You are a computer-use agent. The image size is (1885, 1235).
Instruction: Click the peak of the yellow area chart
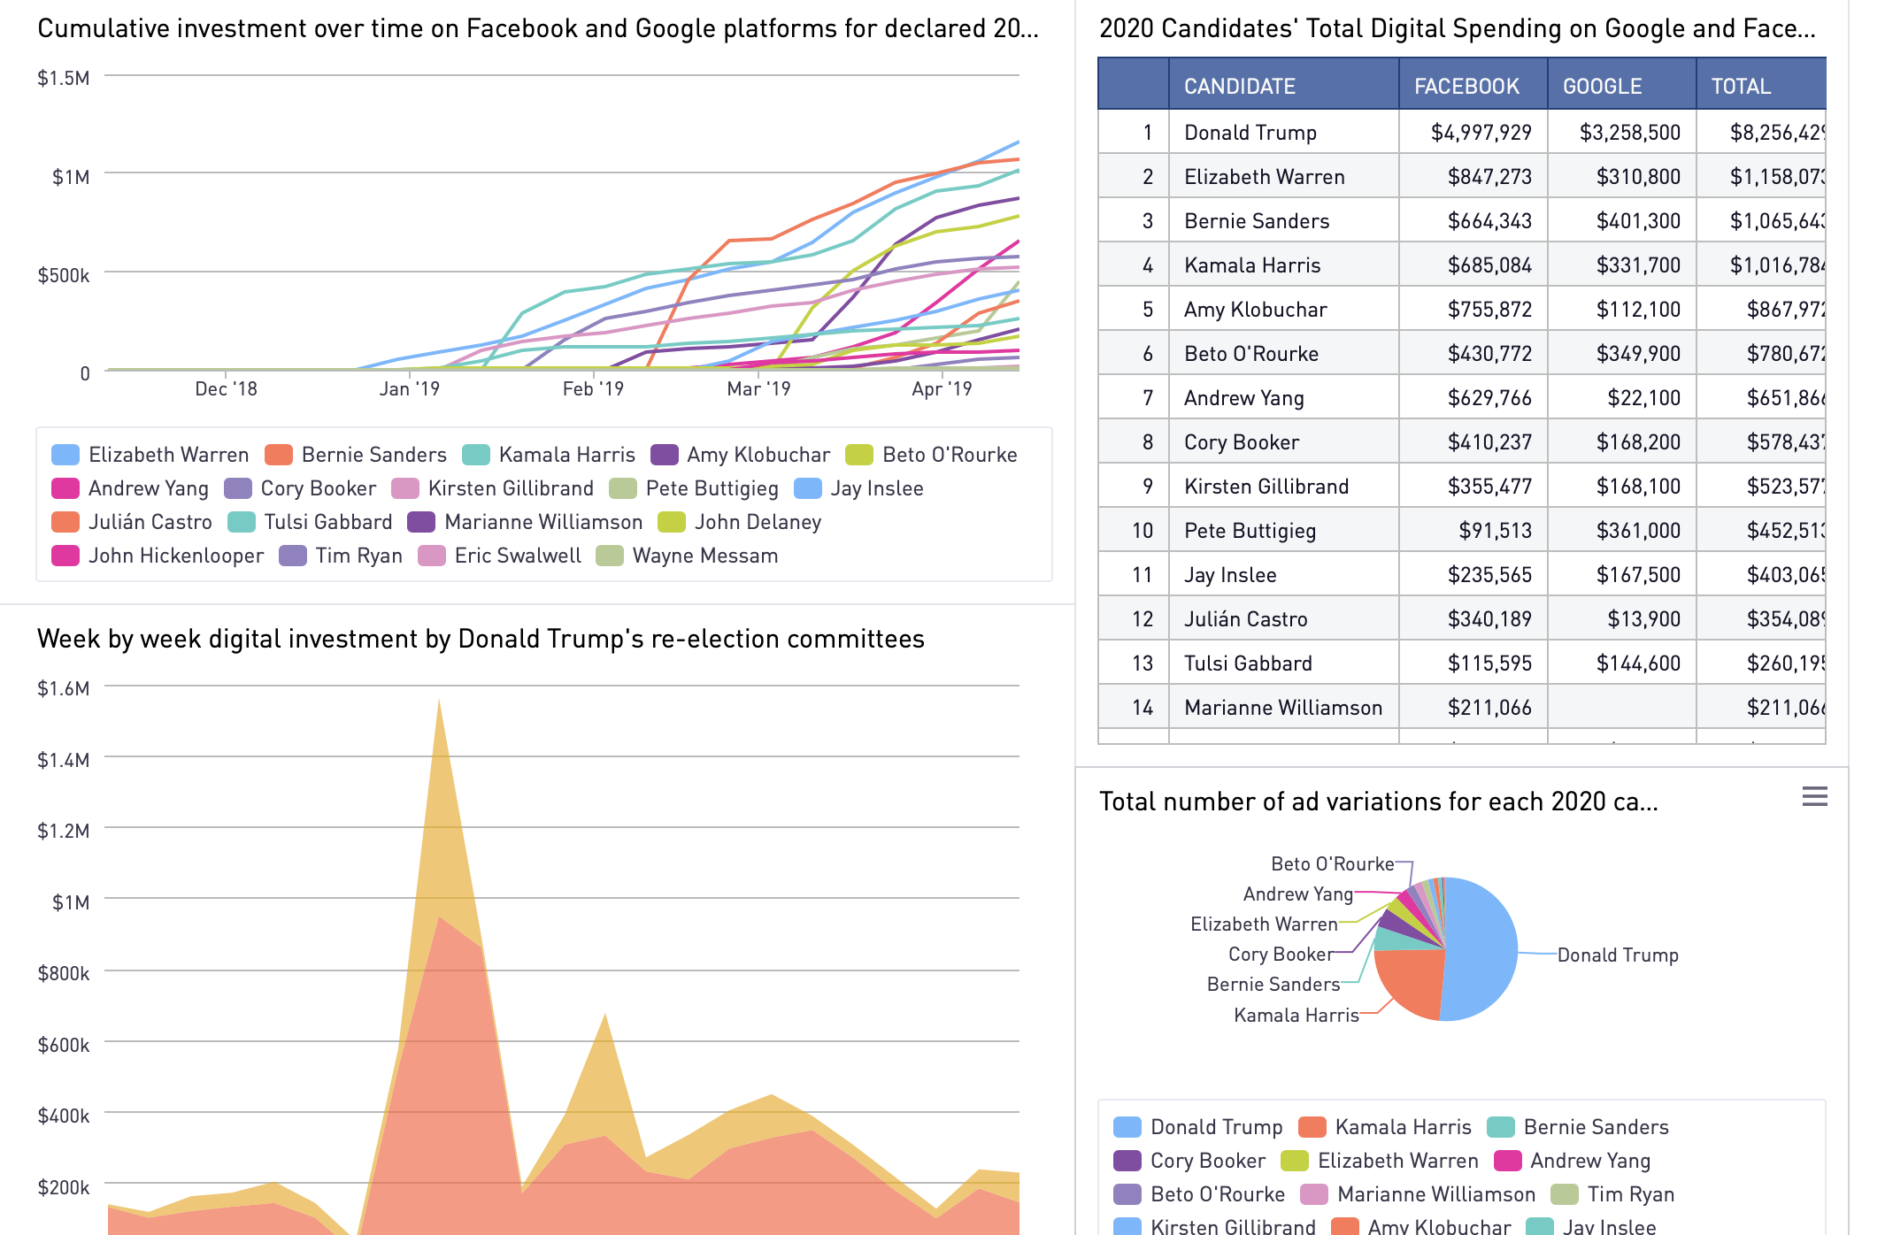439,701
